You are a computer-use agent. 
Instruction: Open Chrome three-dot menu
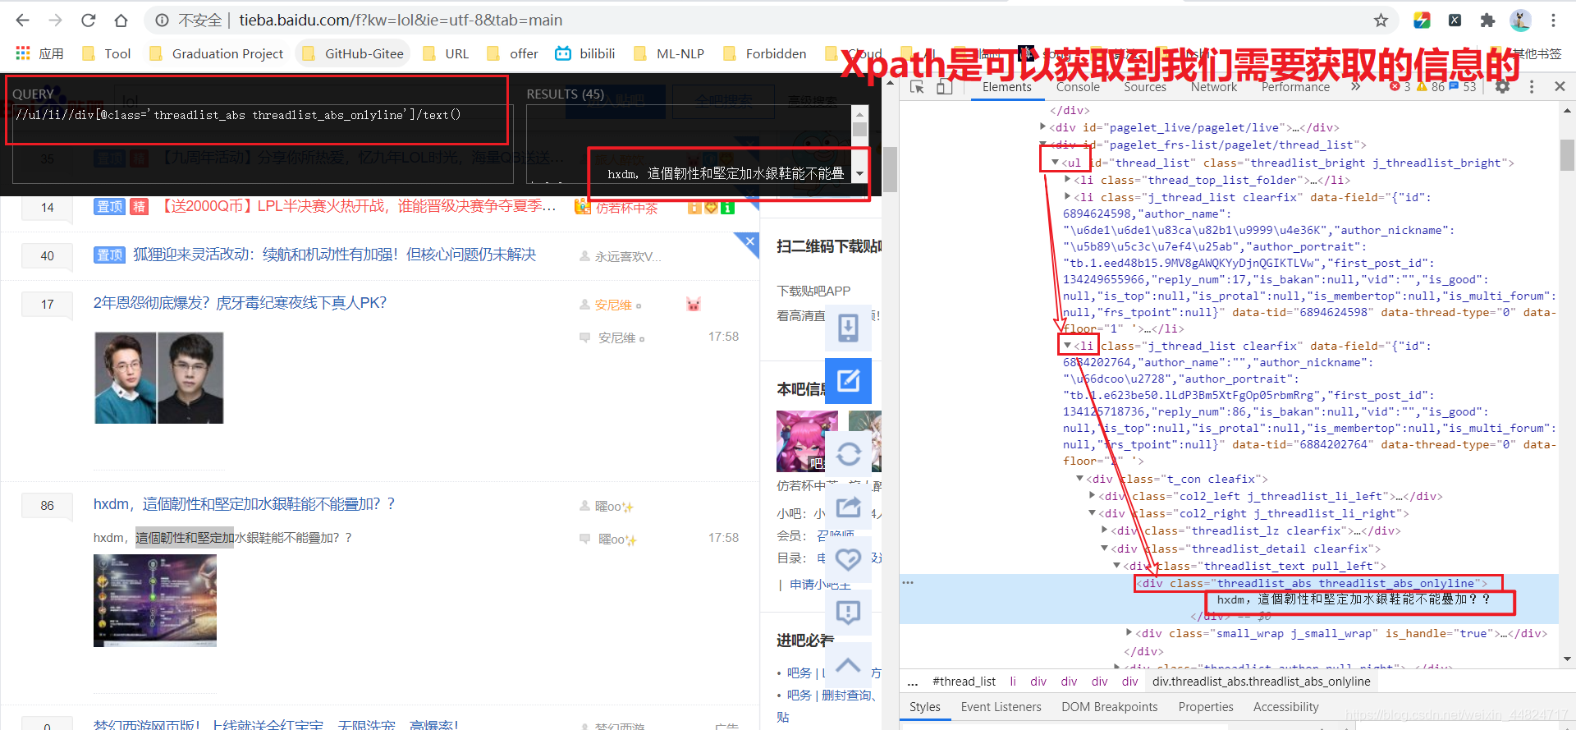tap(1553, 20)
